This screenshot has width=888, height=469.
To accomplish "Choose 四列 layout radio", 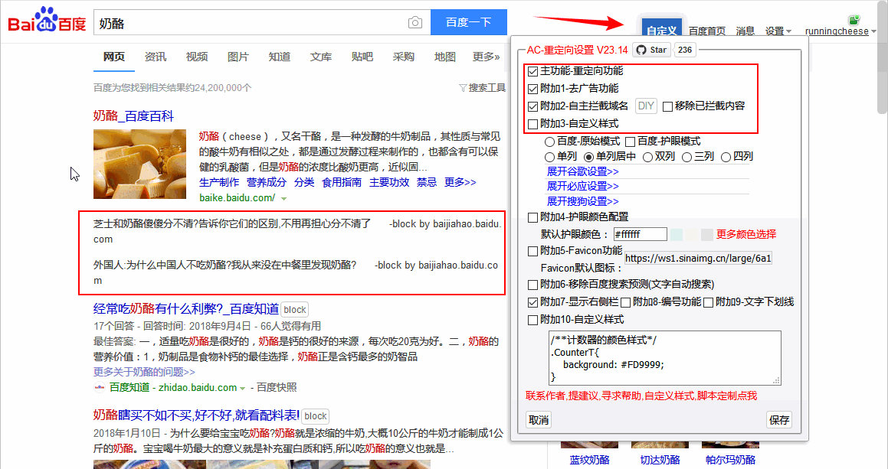I will pos(726,157).
